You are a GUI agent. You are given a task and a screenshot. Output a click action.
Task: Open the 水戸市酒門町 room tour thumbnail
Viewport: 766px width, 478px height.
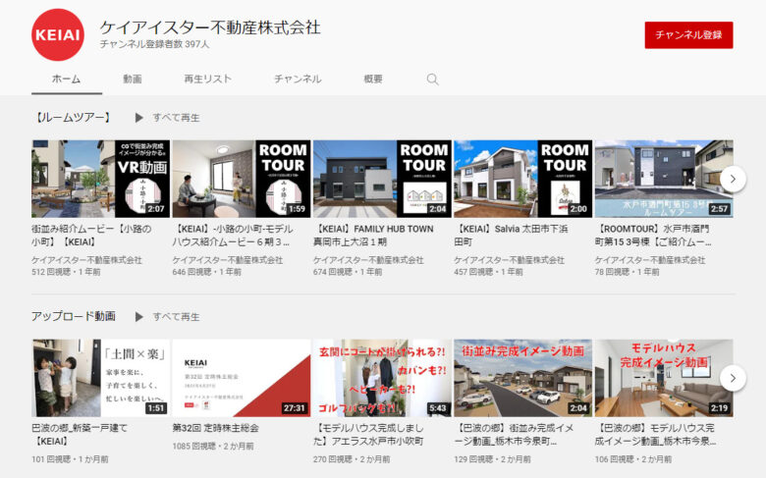(664, 179)
